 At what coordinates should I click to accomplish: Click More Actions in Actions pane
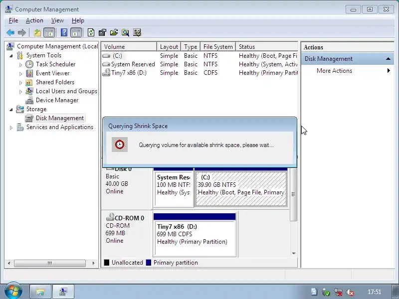[x=334, y=71]
